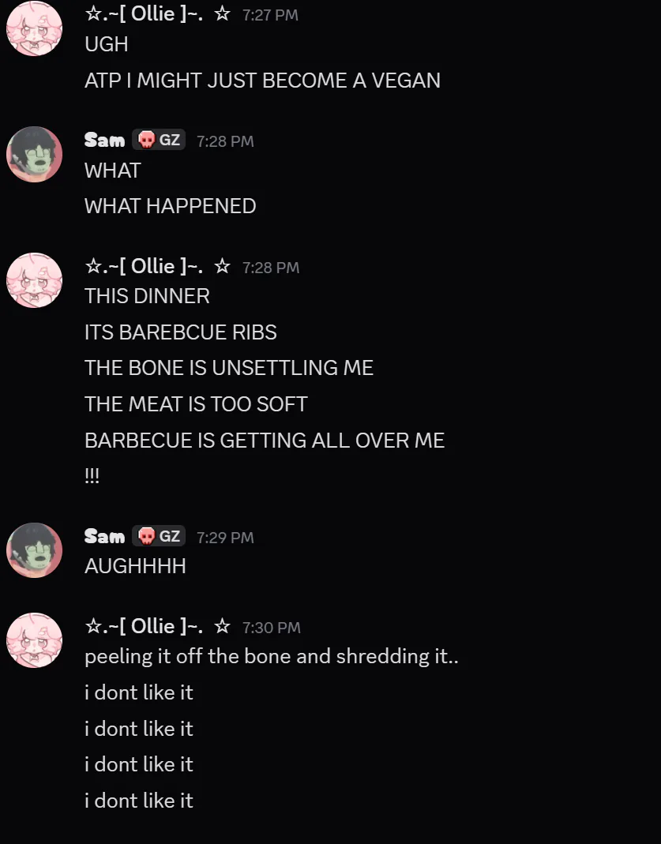The height and width of the screenshot is (844, 661).
Task: Click the GZ skull server tag at 7:28 PM
Action: tap(159, 141)
